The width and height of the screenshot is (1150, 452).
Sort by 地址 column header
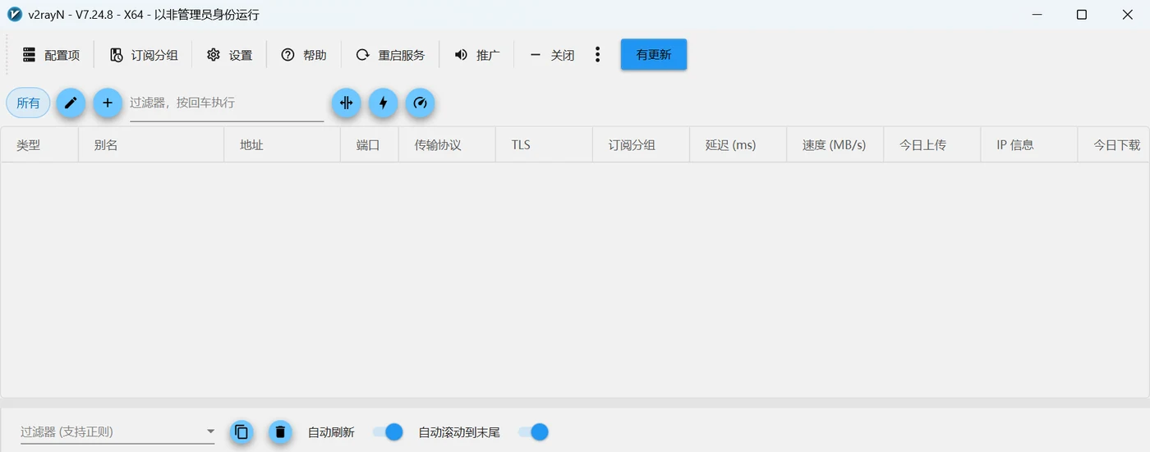[282, 144]
